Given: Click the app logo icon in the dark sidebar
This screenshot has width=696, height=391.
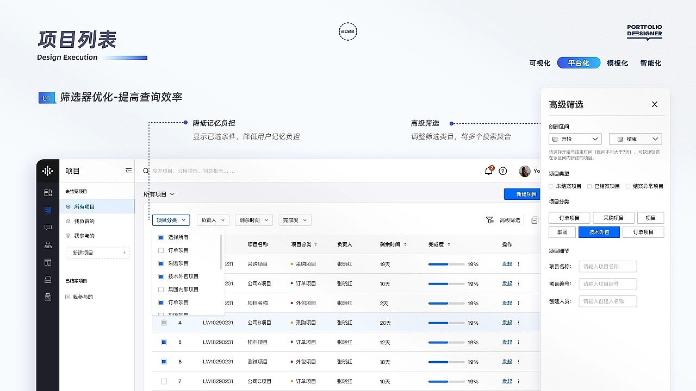Looking at the screenshot, I should click(48, 171).
